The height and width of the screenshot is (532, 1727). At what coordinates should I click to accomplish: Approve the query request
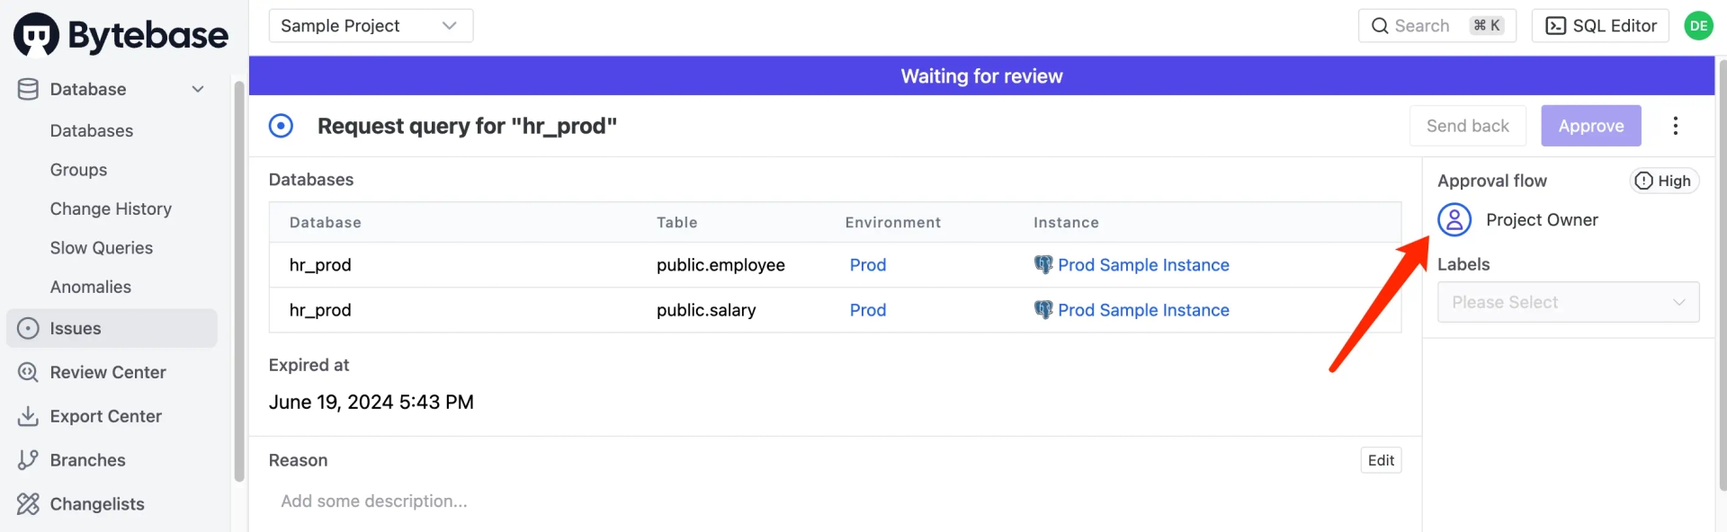coord(1590,126)
